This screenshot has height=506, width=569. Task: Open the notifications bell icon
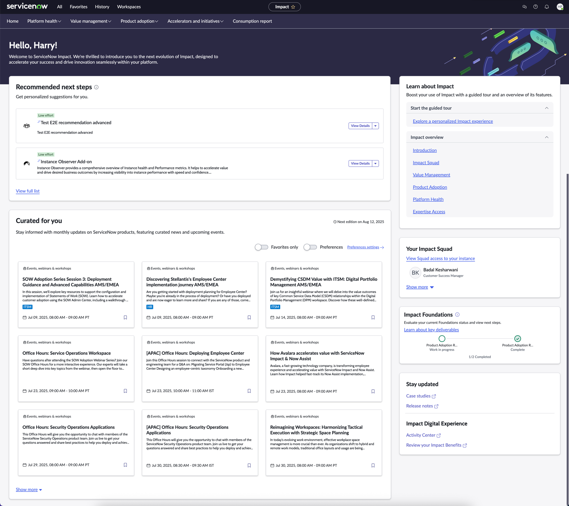point(547,7)
